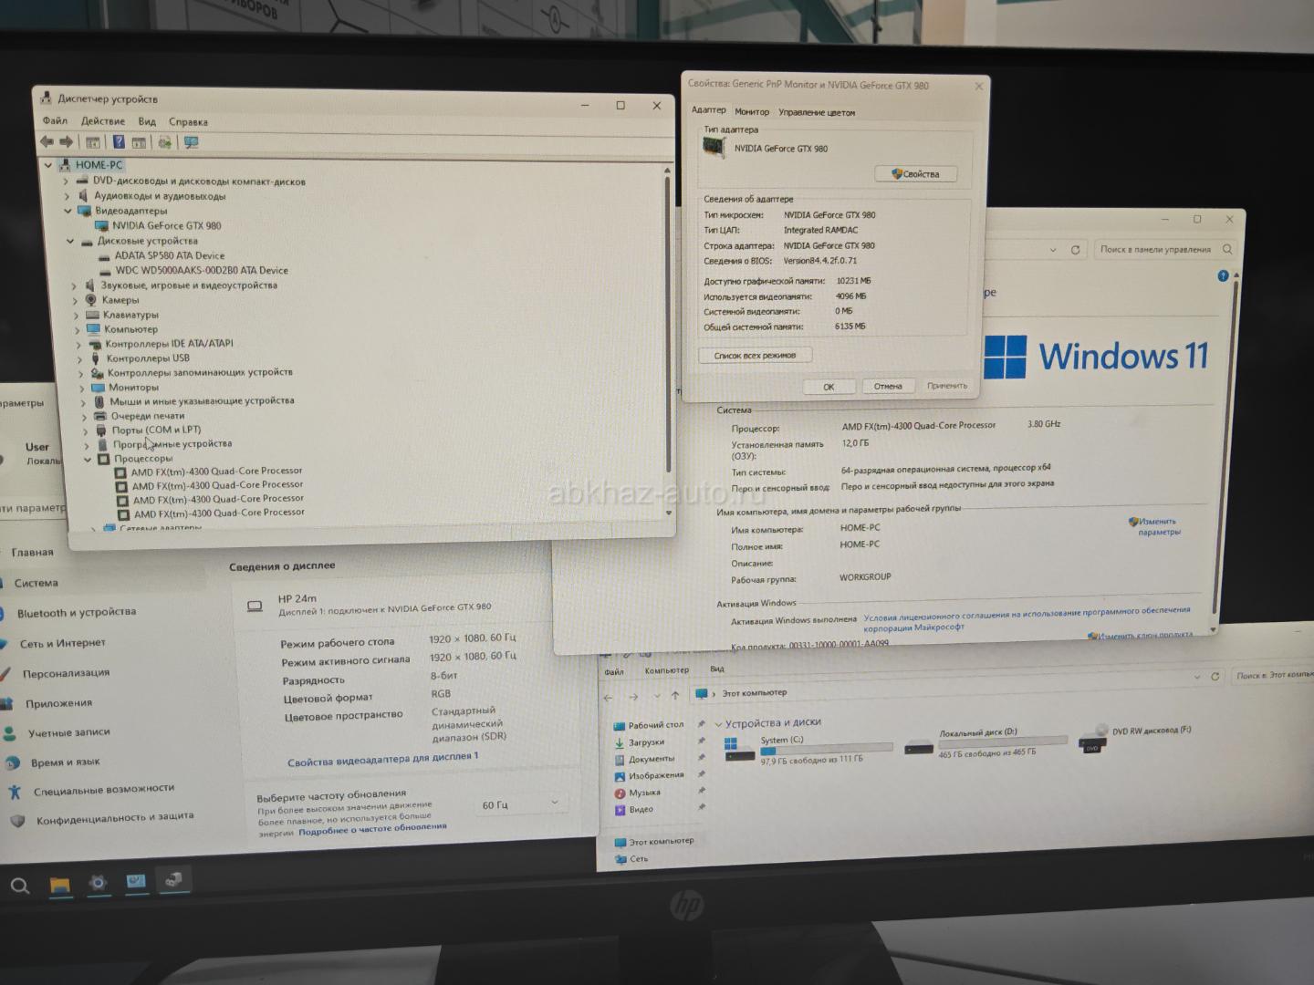Click the Settings gear icon on the taskbar
This screenshot has width=1314, height=985.
click(x=98, y=883)
